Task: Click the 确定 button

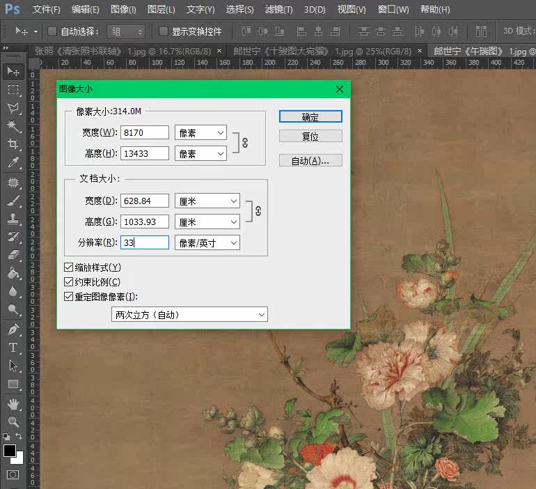Action: [x=310, y=117]
